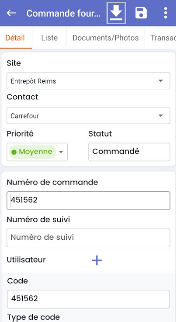Open the three-dot overflow menu
This screenshot has width=176, height=322.
(165, 13)
